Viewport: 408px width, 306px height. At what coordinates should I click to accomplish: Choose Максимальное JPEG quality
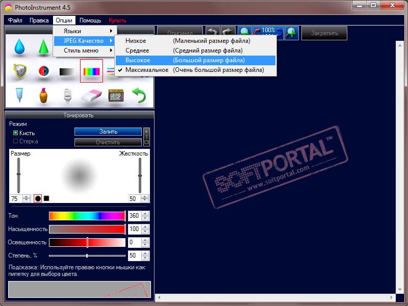click(195, 70)
